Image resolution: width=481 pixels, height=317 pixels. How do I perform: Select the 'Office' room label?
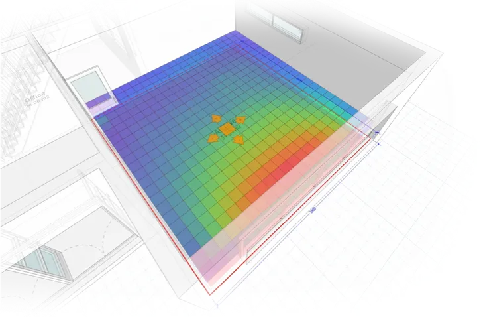pos(35,97)
